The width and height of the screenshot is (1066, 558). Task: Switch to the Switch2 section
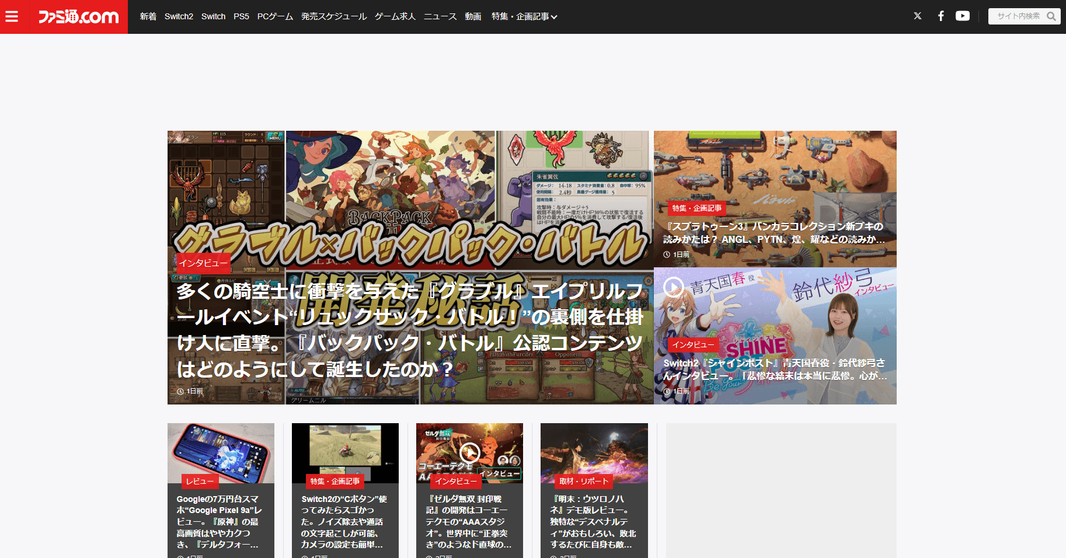[178, 17]
